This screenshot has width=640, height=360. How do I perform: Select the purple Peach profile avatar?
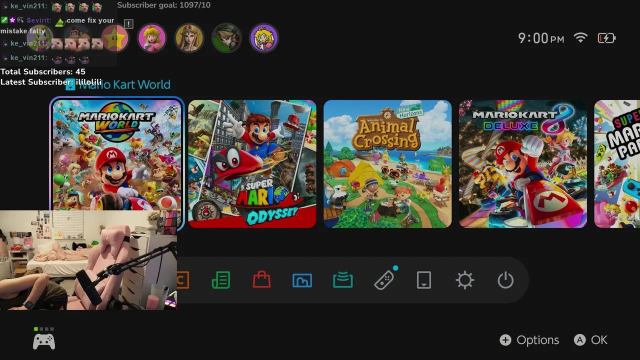coord(263,38)
